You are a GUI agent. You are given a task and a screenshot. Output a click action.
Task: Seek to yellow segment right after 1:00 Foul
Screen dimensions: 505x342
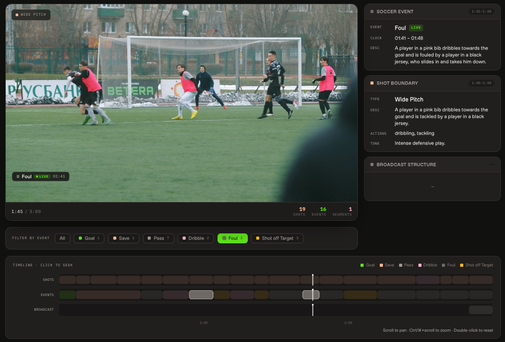pos(222,294)
